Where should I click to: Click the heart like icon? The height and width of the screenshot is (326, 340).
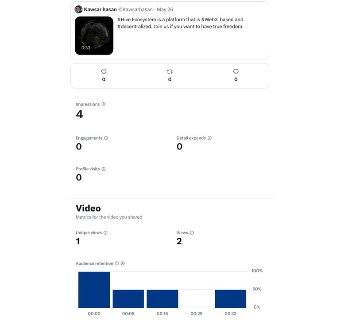click(104, 71)
